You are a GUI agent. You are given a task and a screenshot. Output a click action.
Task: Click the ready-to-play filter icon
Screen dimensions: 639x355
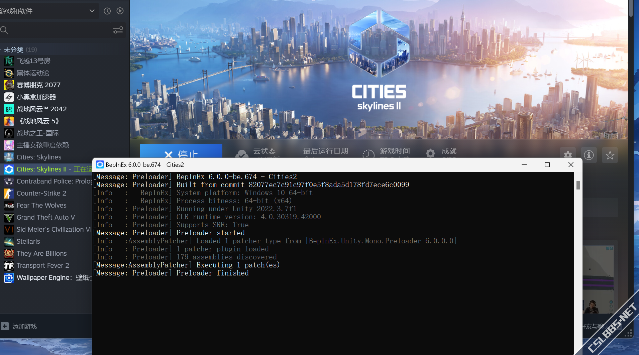click(x=120, y=11)
